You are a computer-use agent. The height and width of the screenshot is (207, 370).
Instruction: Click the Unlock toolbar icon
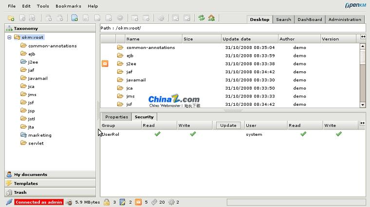pos(60,18)
